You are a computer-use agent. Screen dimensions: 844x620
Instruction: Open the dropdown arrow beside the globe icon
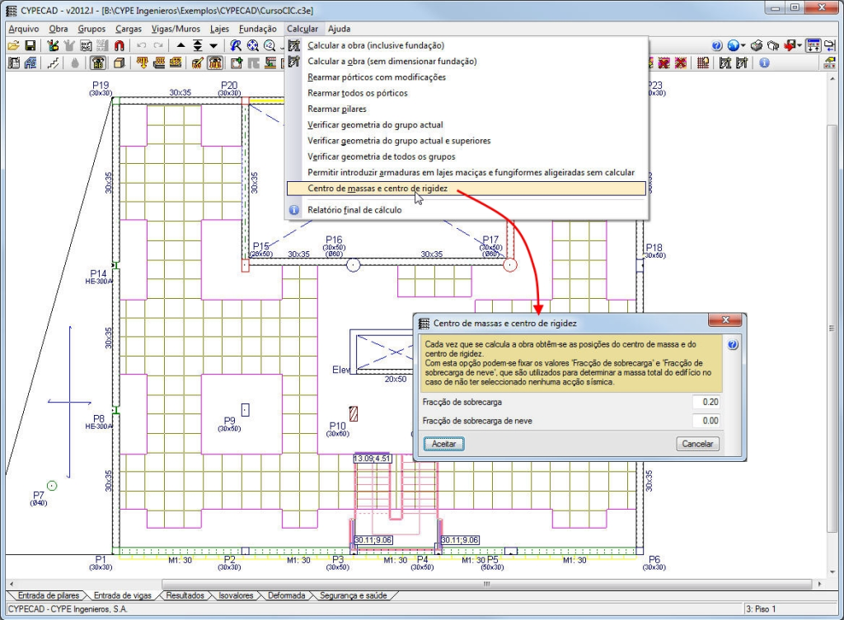click(743, 46)
